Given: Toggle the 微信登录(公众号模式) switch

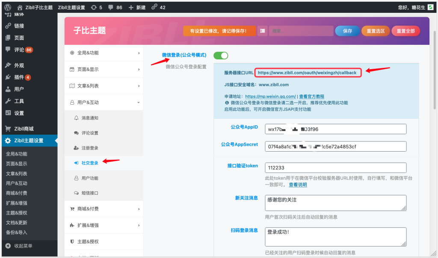Looking at the screenshot, I should click(221, 56).
